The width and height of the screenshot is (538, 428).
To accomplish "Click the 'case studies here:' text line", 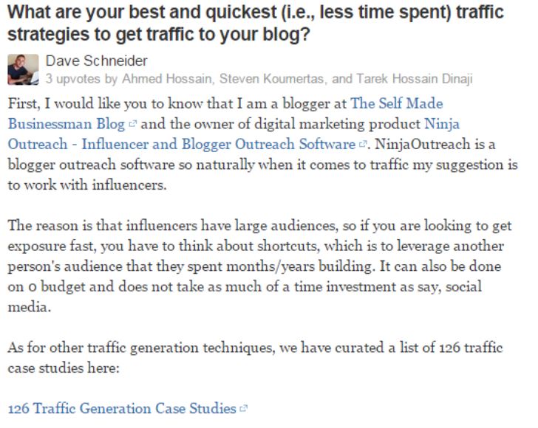I will 64,367.
